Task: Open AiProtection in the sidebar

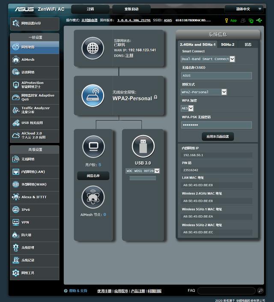Action: coord(34,85)
